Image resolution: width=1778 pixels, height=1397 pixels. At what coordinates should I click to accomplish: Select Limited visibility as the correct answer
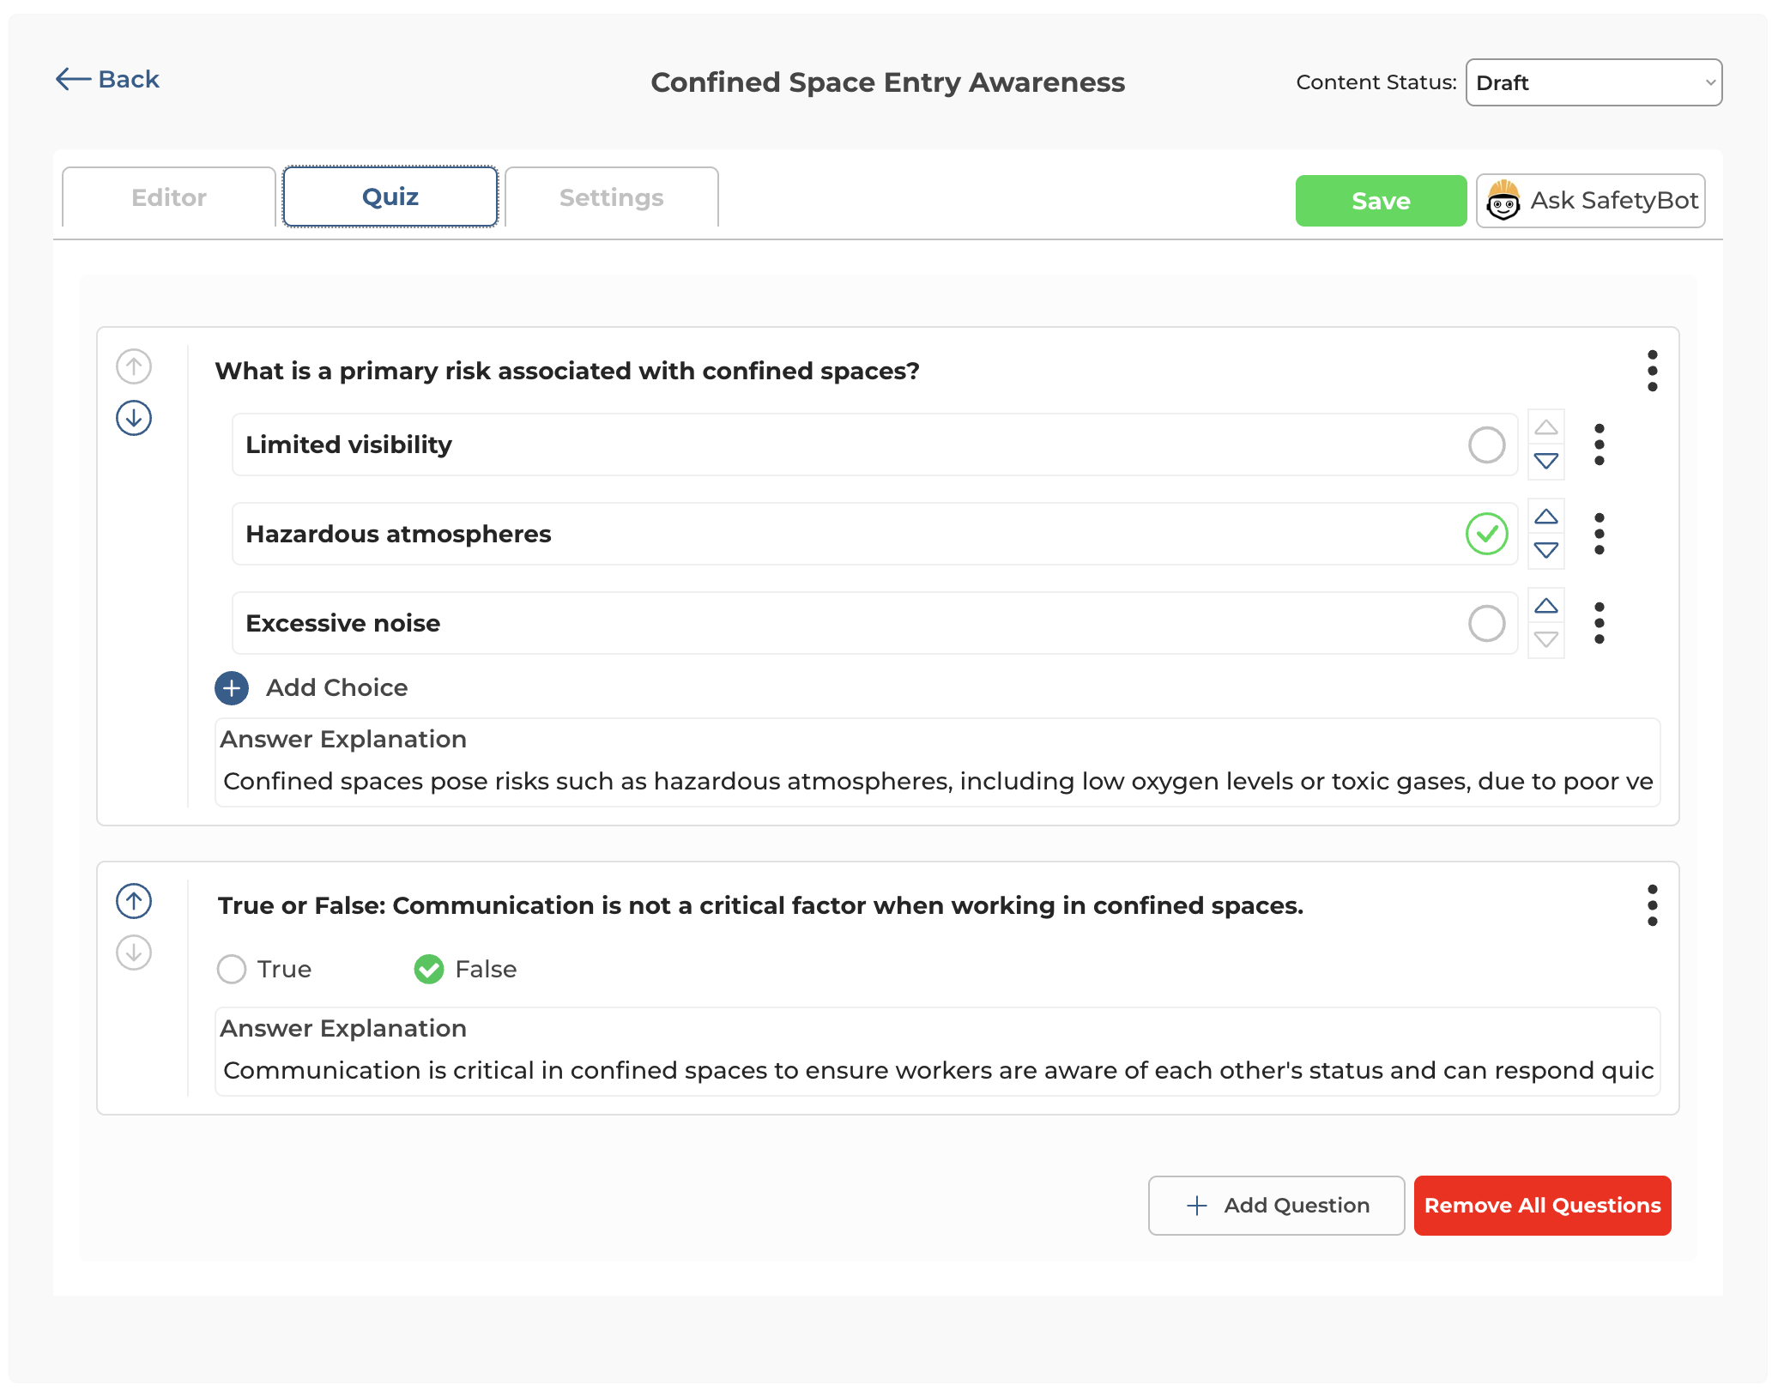(x=1487, y=445)
